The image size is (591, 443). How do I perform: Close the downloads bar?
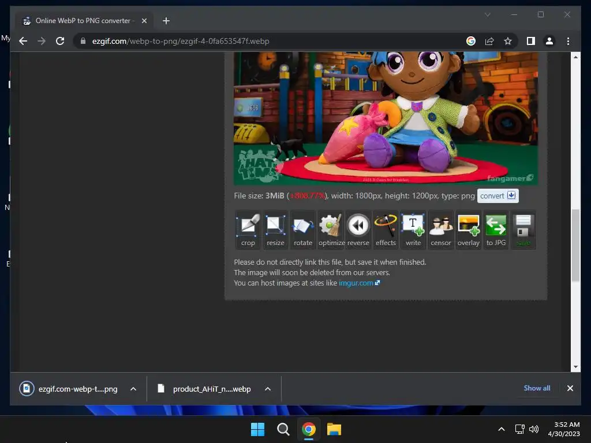[x=570, y=388]
